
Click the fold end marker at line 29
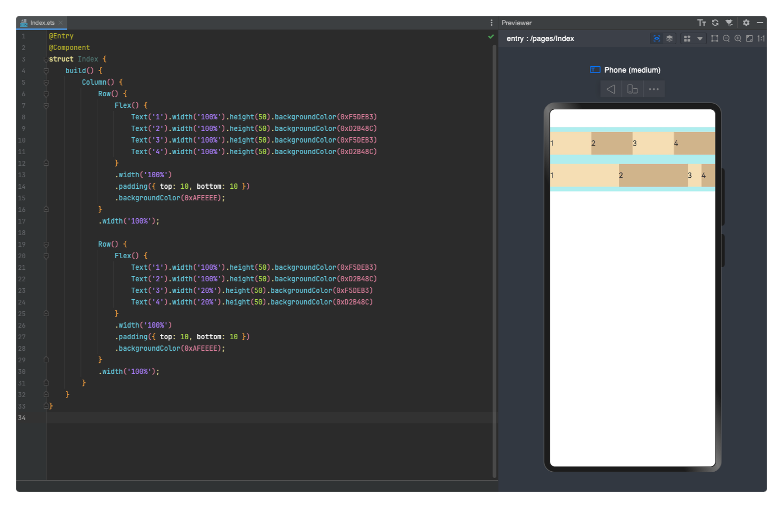(46, 360)
